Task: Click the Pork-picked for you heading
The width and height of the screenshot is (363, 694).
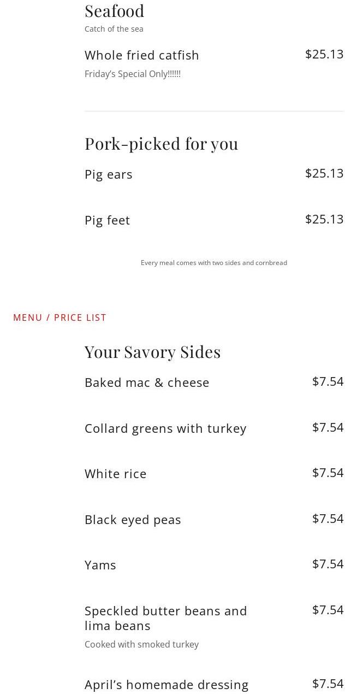Action: pos(162,144)
